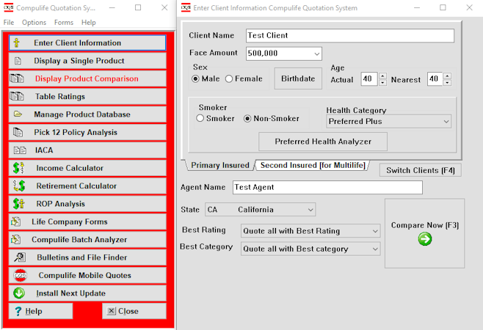Screen dimensions: 483x330
Task: Click the Birthdate button
Action: 298,78
